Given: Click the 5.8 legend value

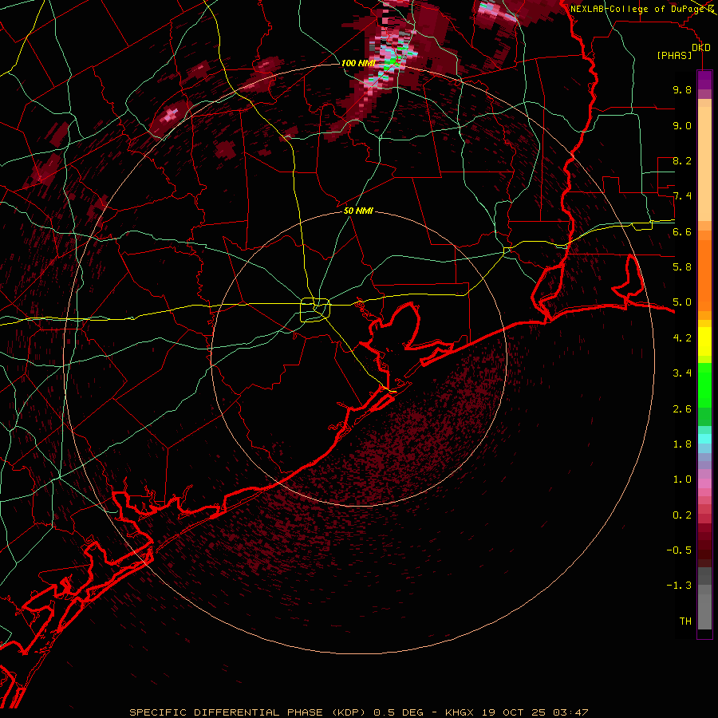Looking at the screenshot, I should (x=682, y=267).
